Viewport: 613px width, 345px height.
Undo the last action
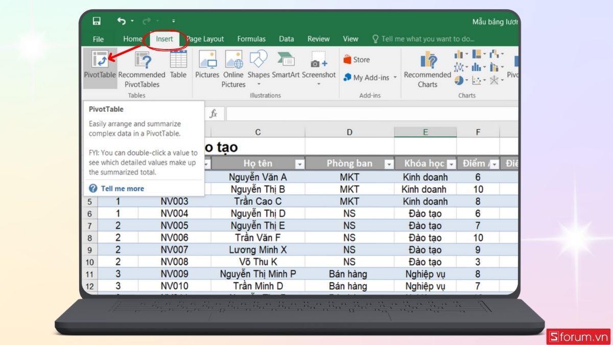point(122,19)
